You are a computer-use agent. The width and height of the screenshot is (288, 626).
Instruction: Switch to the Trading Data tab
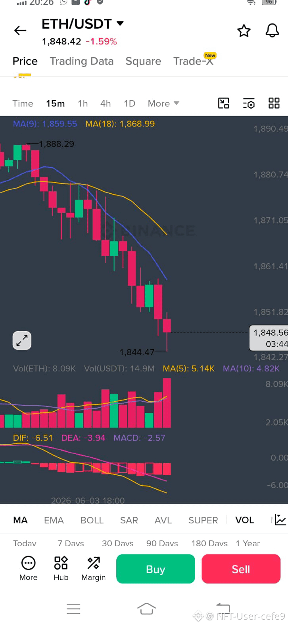(82, 61)
